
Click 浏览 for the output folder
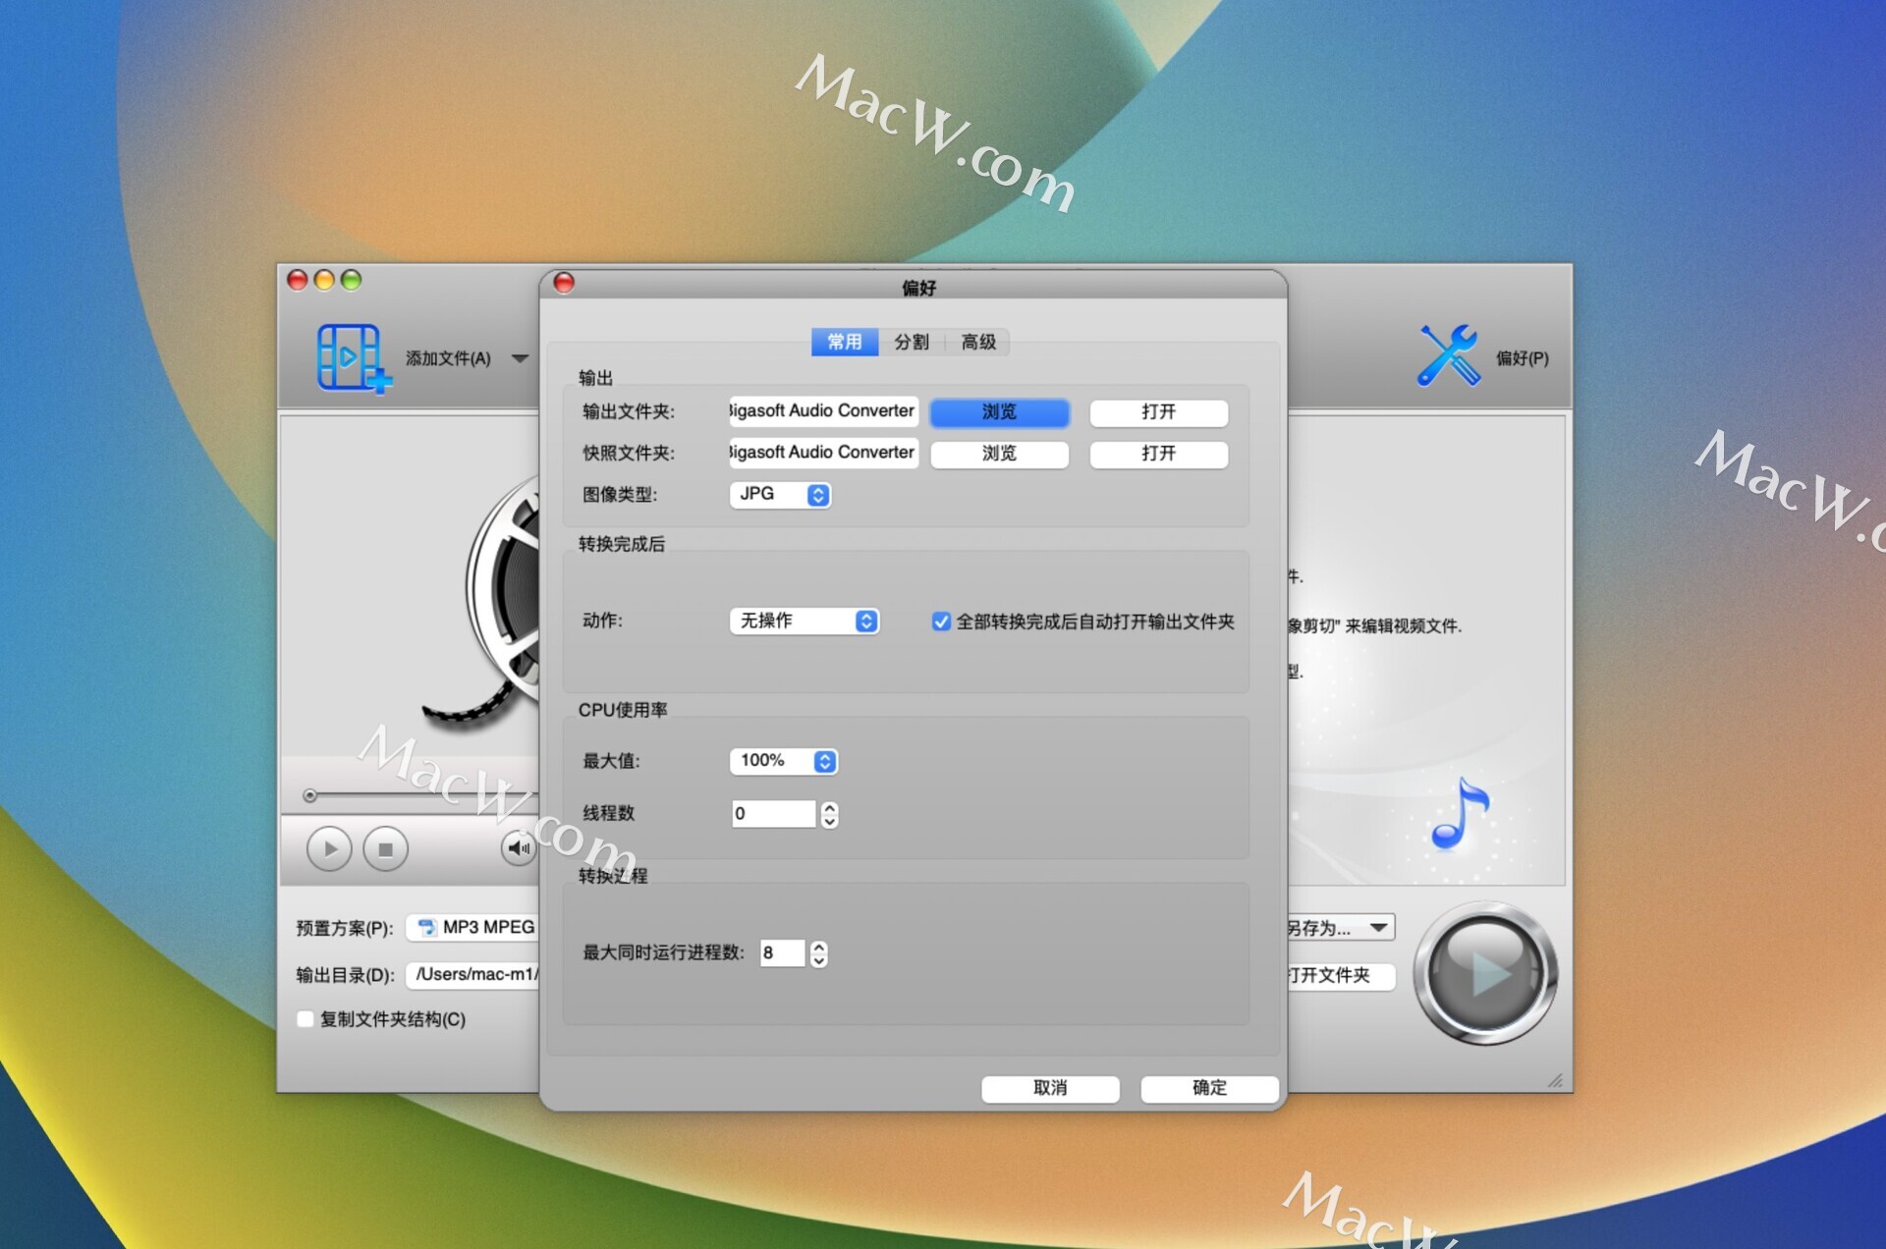pyautogui.click(x=999, y=412)
